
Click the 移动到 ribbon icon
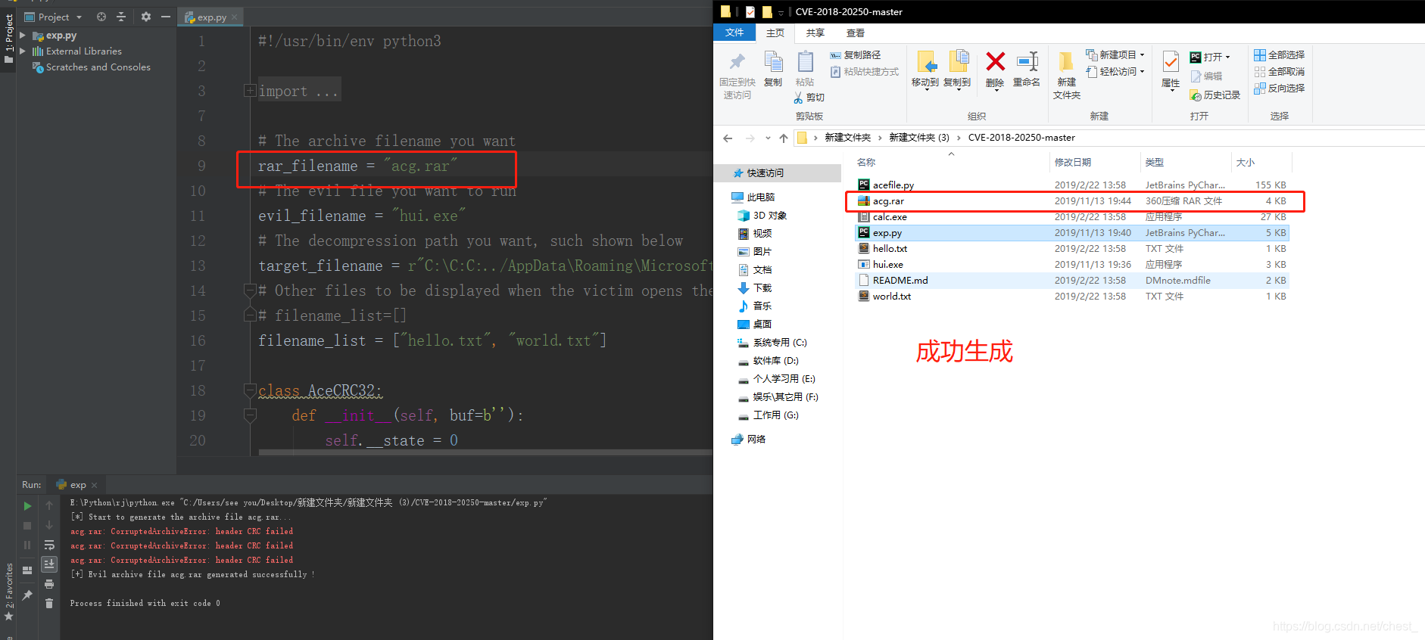pyautogui.click(x=926, y=61)
